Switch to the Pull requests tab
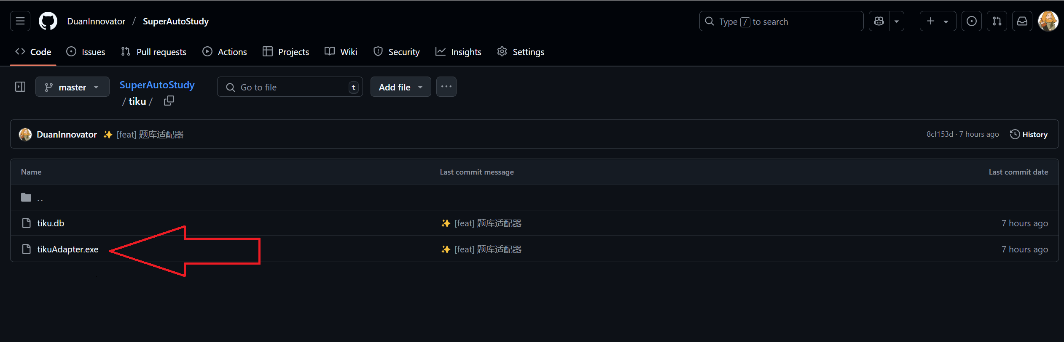Image resolution: width=1064 pixels, height=342 pixels. tap(153, 52)
